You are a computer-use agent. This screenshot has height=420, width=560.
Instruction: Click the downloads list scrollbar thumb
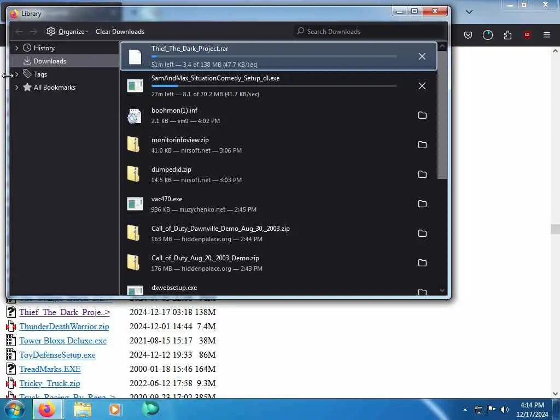pyautogui.click(x=442, y=114)
